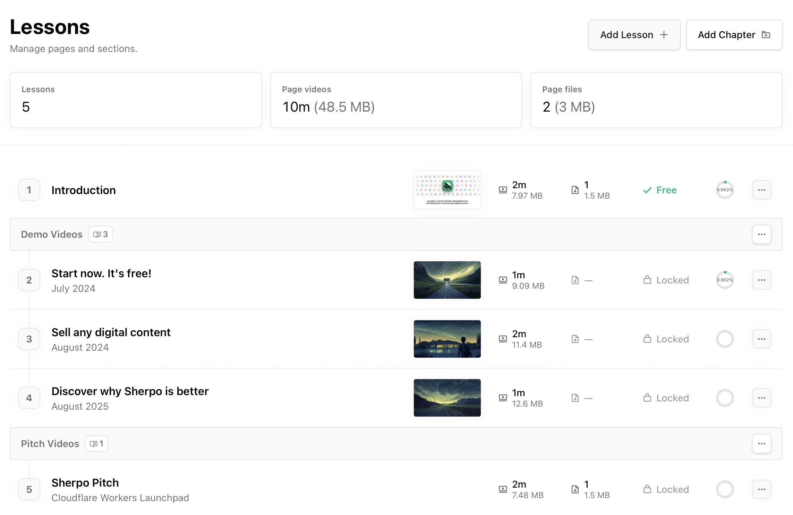Image resolution: width=793 pixels, height=515 pixels.
Task: Open the options menu for Sherpo Pitch
Action: [761, 489]
